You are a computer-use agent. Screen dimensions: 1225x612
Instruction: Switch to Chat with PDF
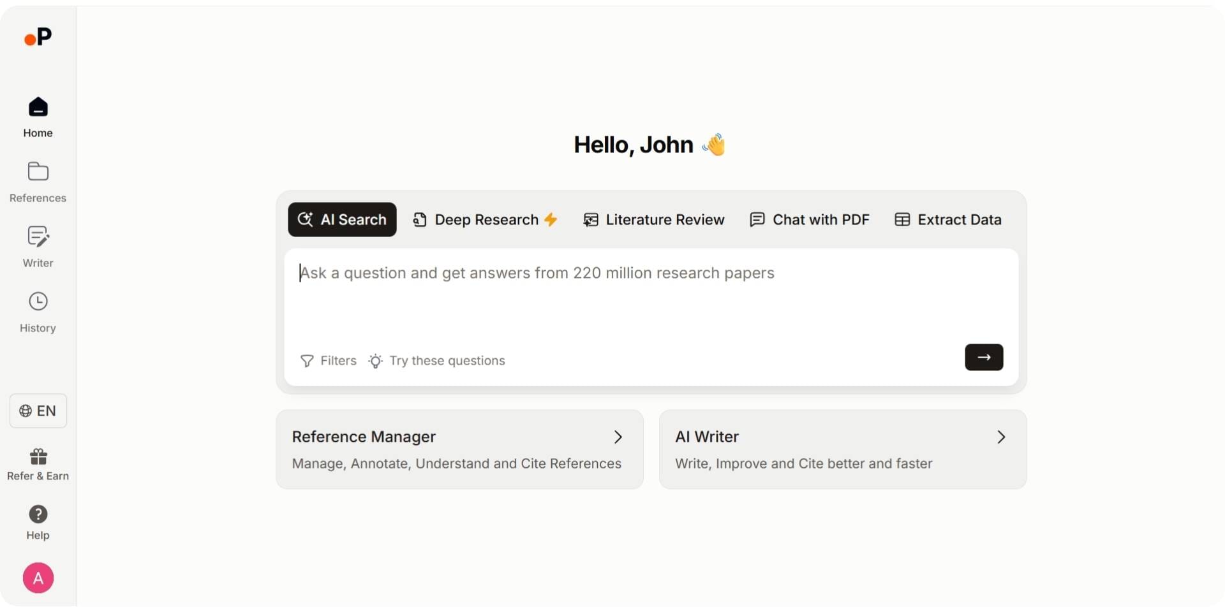tap(809, 219)
